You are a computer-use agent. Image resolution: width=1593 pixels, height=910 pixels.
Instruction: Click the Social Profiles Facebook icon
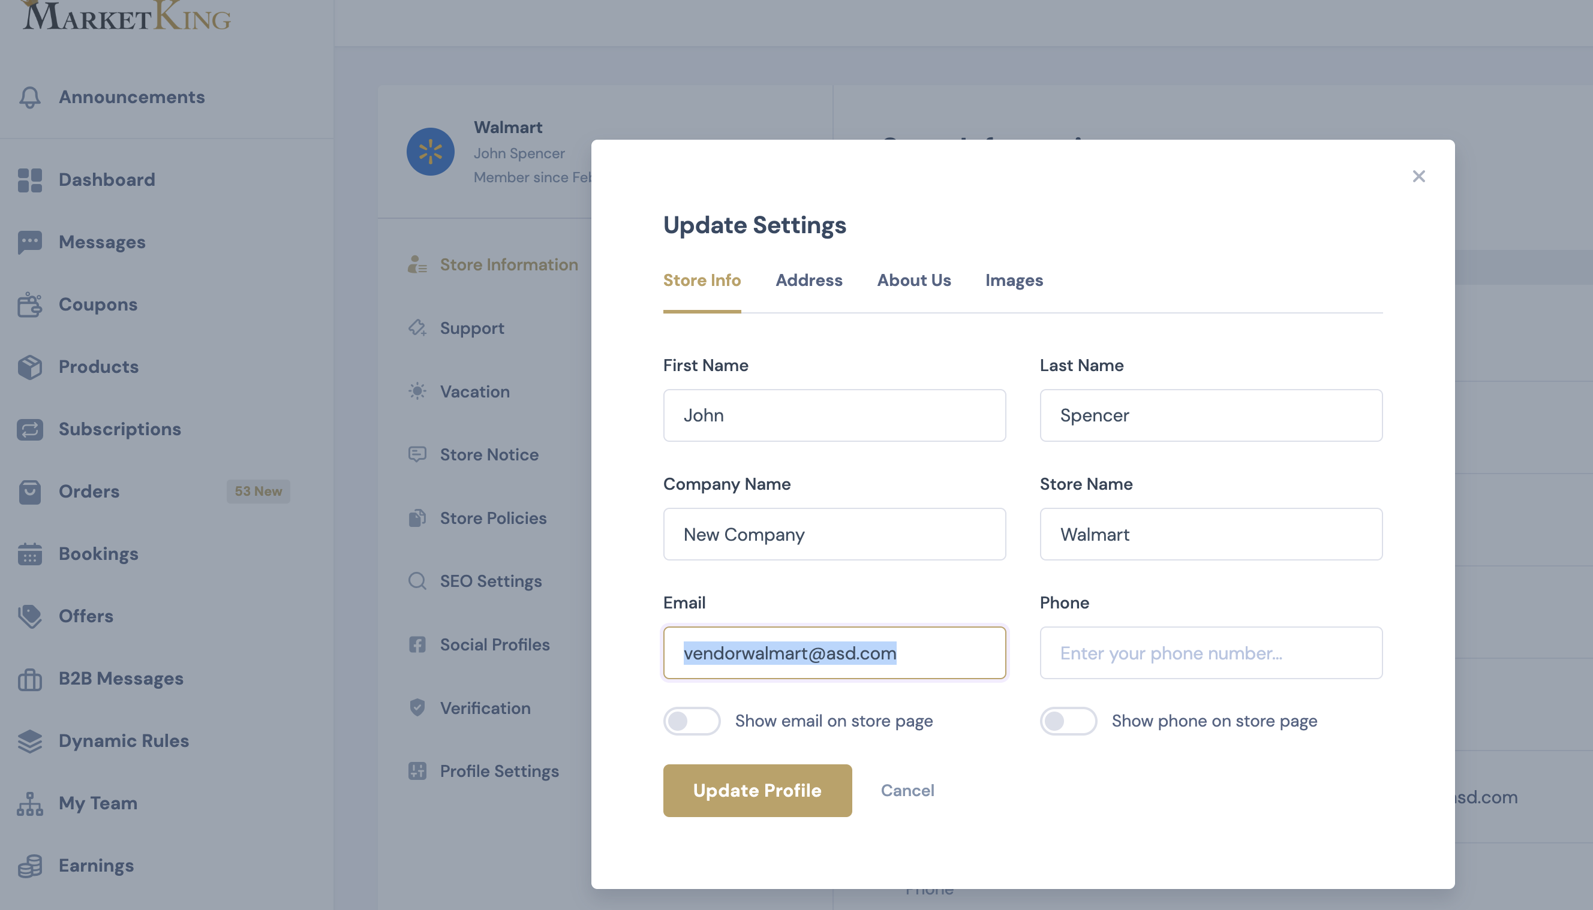coord(417,644)
